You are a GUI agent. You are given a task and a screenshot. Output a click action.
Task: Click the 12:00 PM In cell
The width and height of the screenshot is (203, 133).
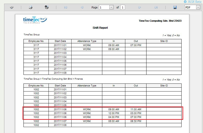pos(114,113)
